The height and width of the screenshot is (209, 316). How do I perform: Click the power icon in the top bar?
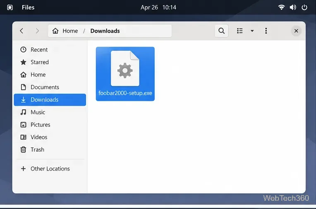(304, 7)
